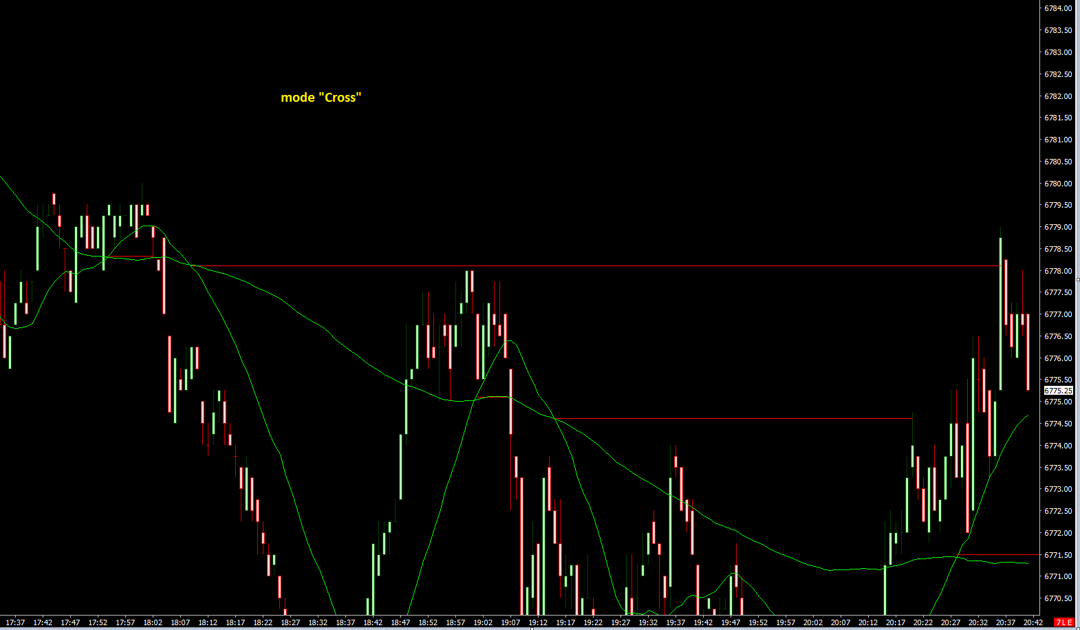Click the 6784.00 price axis label
This screenshot has width=1080, height=630.
pyautogui.click(x=1058, y=8)
